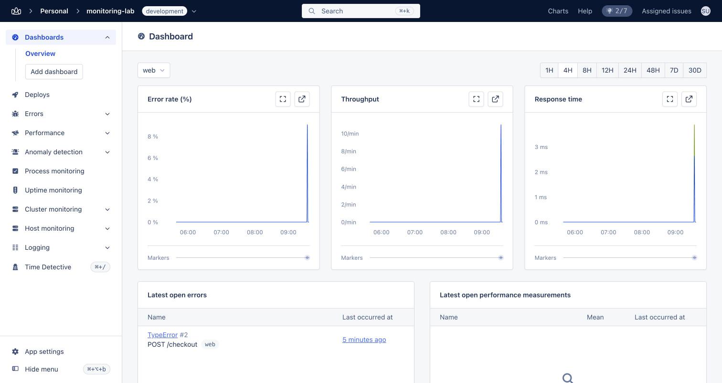Select the 4H time range

568,70
